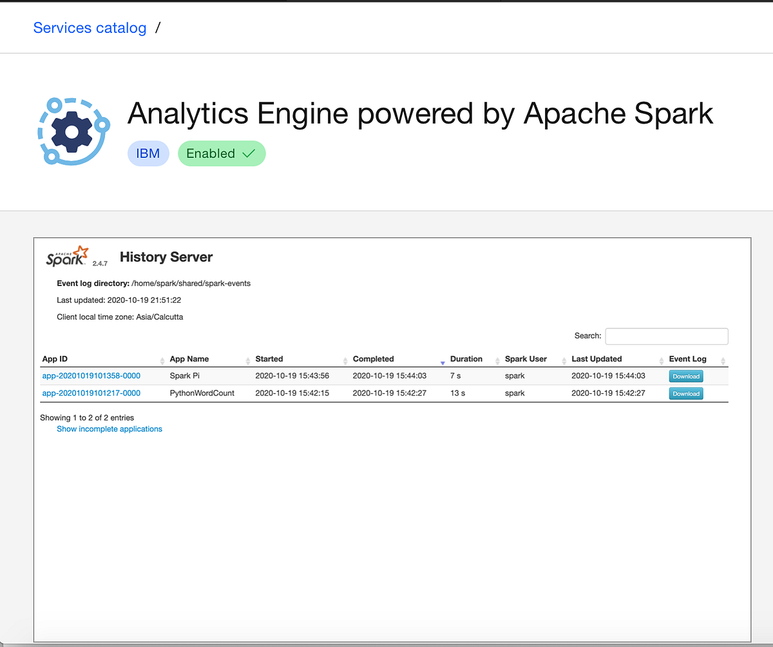Download the PythonWordCount event log
The height and width of the screenshot is (647, 773).
pyautogui.click(x=685, y=393)
